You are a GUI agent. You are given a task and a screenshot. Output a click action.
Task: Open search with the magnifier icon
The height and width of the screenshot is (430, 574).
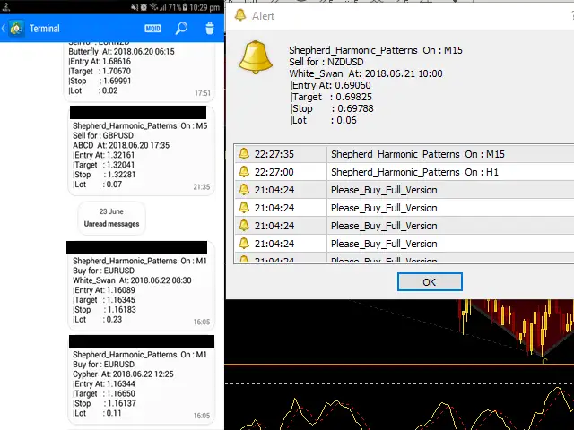pyautogui.click(x=182, y=29)
